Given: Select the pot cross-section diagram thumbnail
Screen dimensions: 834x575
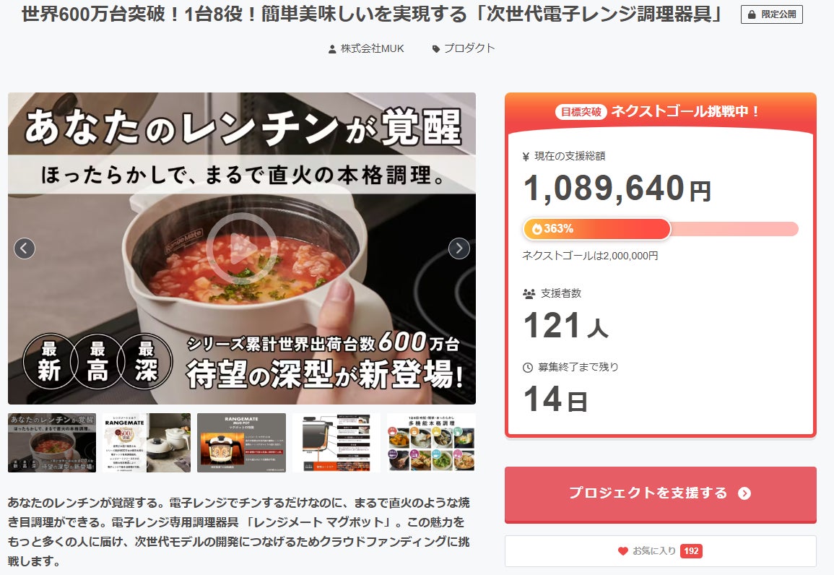Looking at the screenshot, I should tap(336, 443).
